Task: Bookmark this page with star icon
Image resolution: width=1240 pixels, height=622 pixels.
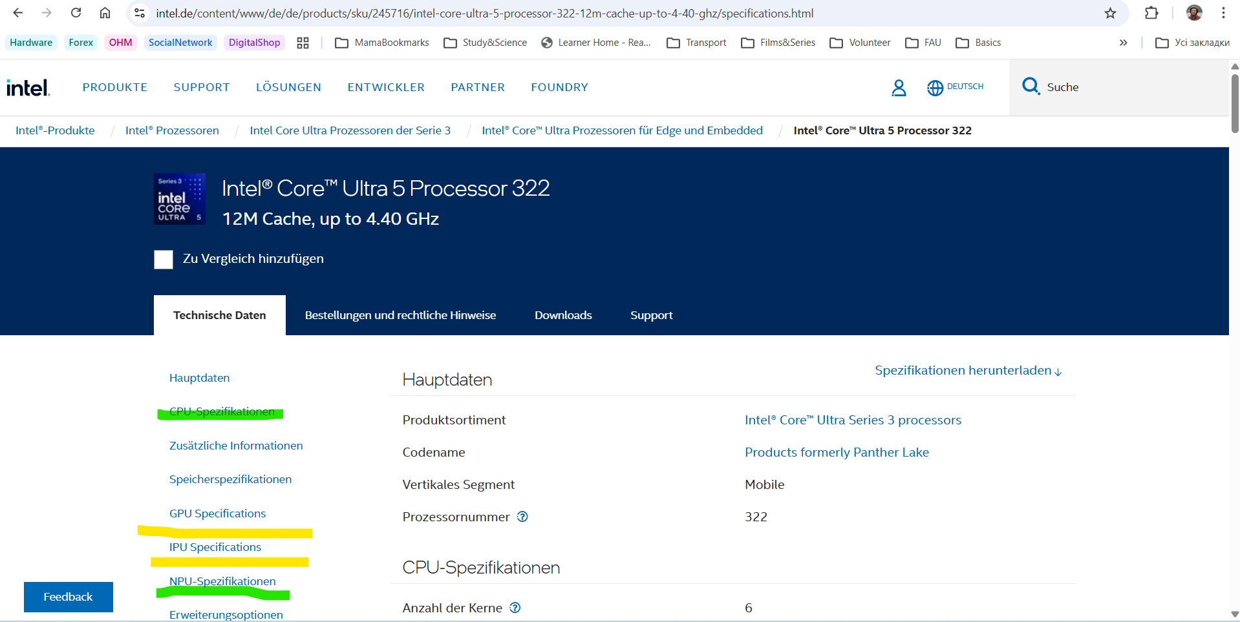Action: 1110,13
